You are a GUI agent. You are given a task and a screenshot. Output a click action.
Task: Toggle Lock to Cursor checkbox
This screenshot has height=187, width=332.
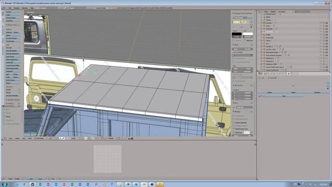[x=233, y=59]
